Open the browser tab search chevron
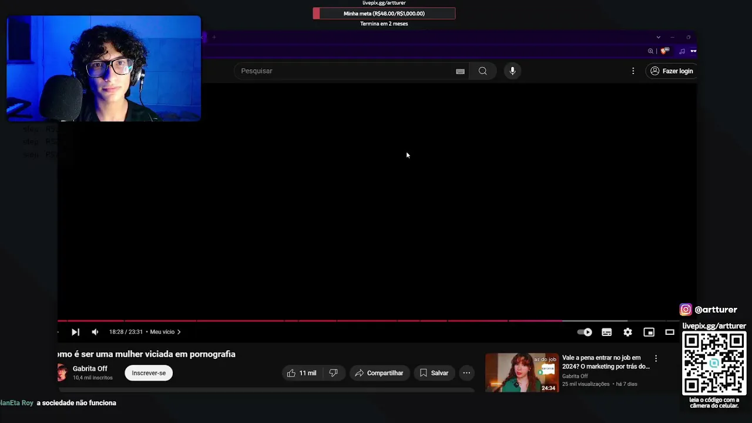Viewport: 752px width, 423px height. pos(658,37)
